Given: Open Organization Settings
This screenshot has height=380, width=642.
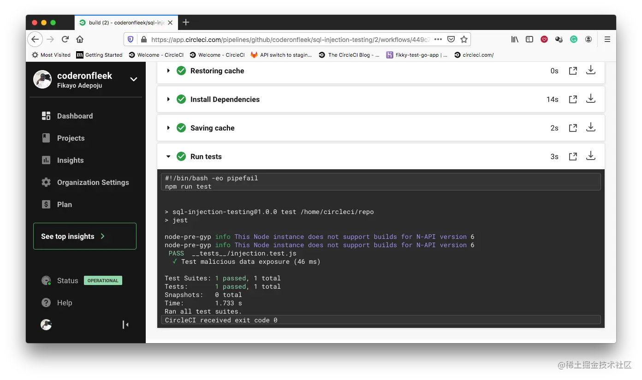Looking at the screenshot, I should click(93, 182).
